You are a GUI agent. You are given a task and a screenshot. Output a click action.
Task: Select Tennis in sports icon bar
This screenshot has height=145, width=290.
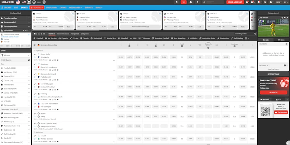pos(84,38)
